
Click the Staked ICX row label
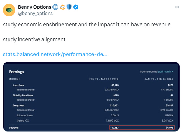coord(22,121)
